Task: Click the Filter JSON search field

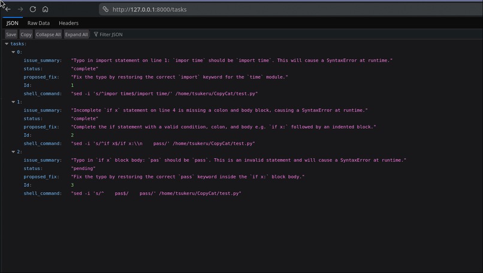Action: click(x=111, y=35)
